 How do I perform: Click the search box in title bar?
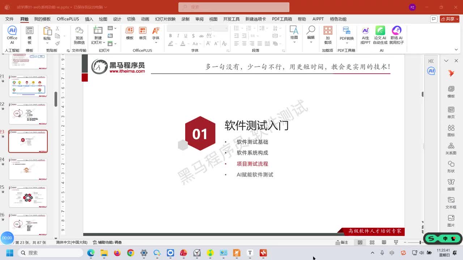pos(234,7)
